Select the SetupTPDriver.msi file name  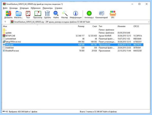pos(13,42)
